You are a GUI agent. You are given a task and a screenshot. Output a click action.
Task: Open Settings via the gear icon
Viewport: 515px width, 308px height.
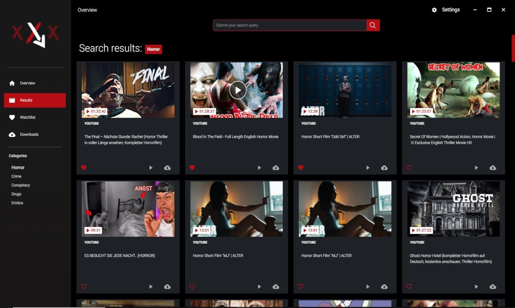[434, 10]
